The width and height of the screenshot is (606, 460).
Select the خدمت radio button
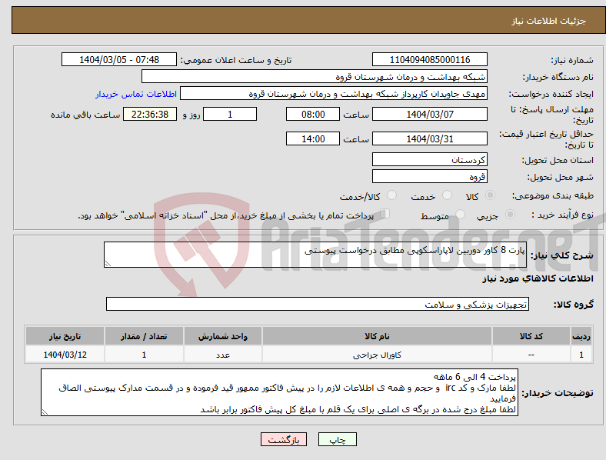(447, 195)
